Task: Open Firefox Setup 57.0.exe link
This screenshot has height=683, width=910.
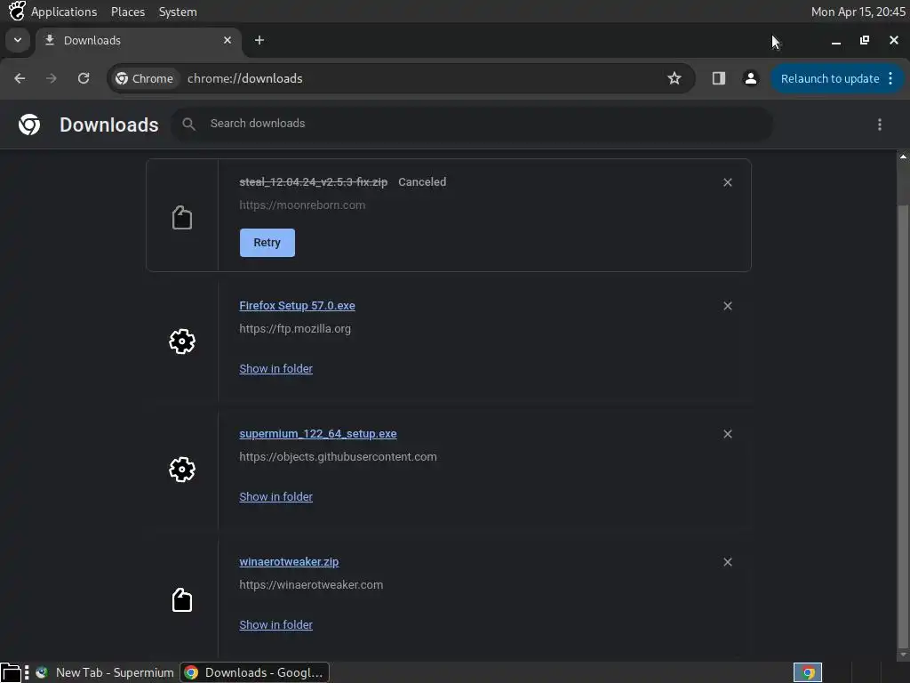Action: (x=297, y=306)
